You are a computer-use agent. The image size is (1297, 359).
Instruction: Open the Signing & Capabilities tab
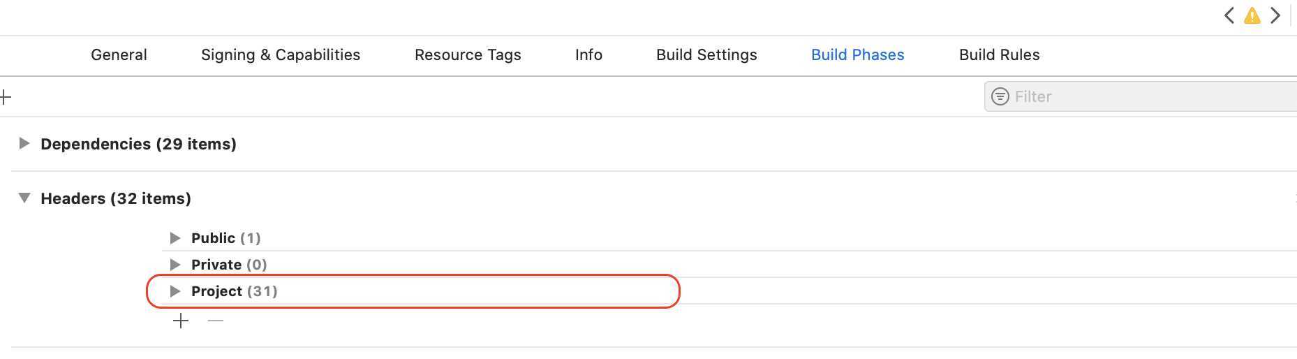click(x=281, y=54)
